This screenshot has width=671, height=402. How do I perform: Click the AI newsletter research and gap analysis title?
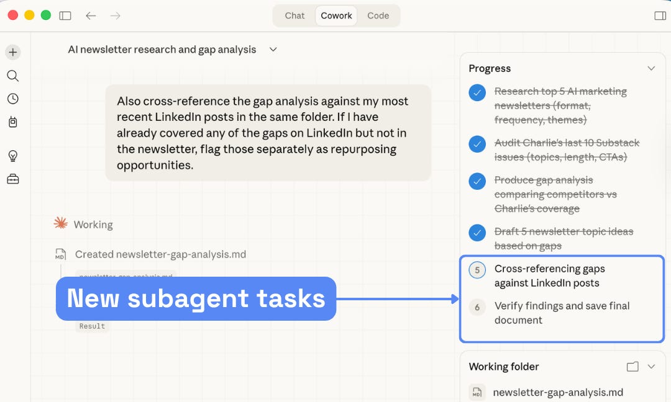[162, 50]
